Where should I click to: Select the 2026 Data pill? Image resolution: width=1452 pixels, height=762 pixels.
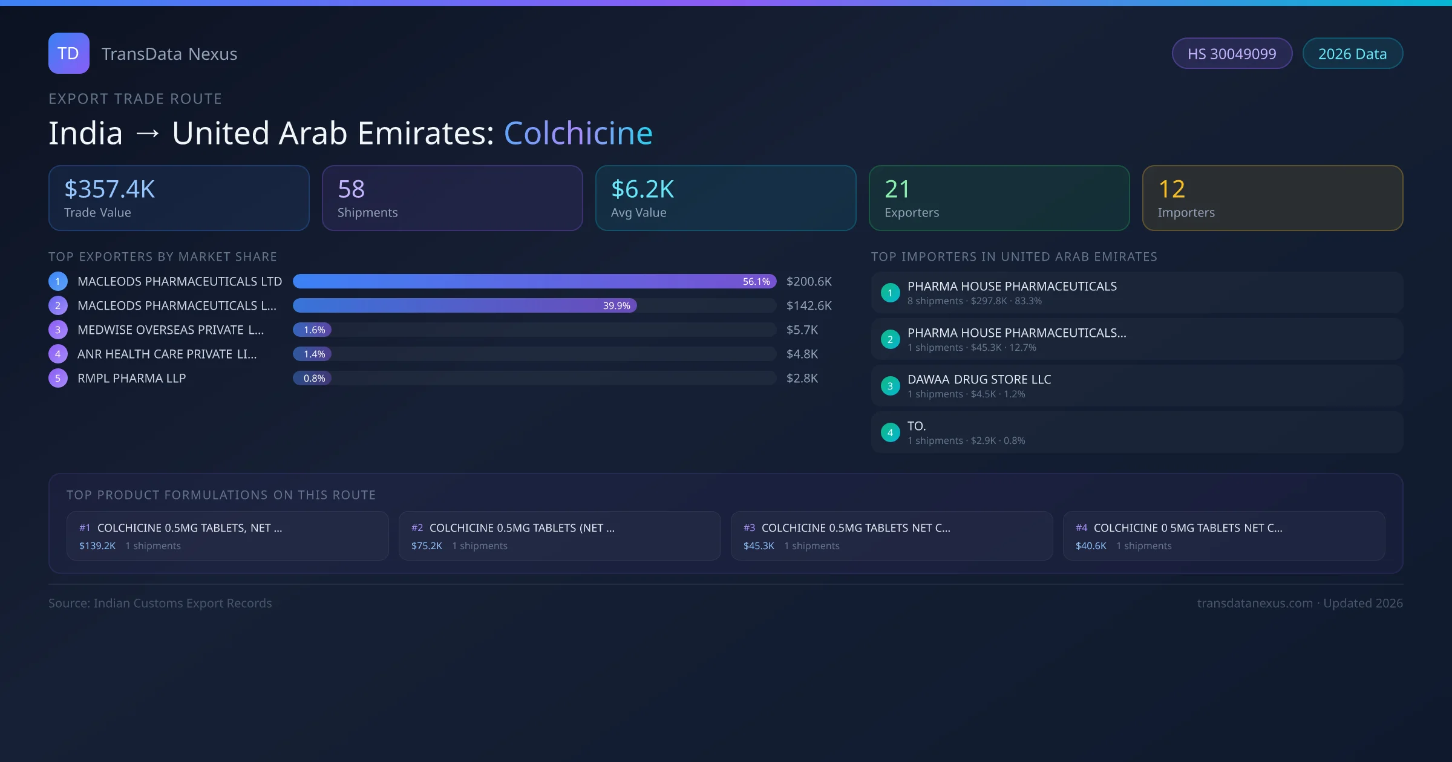coord(1352,54)
